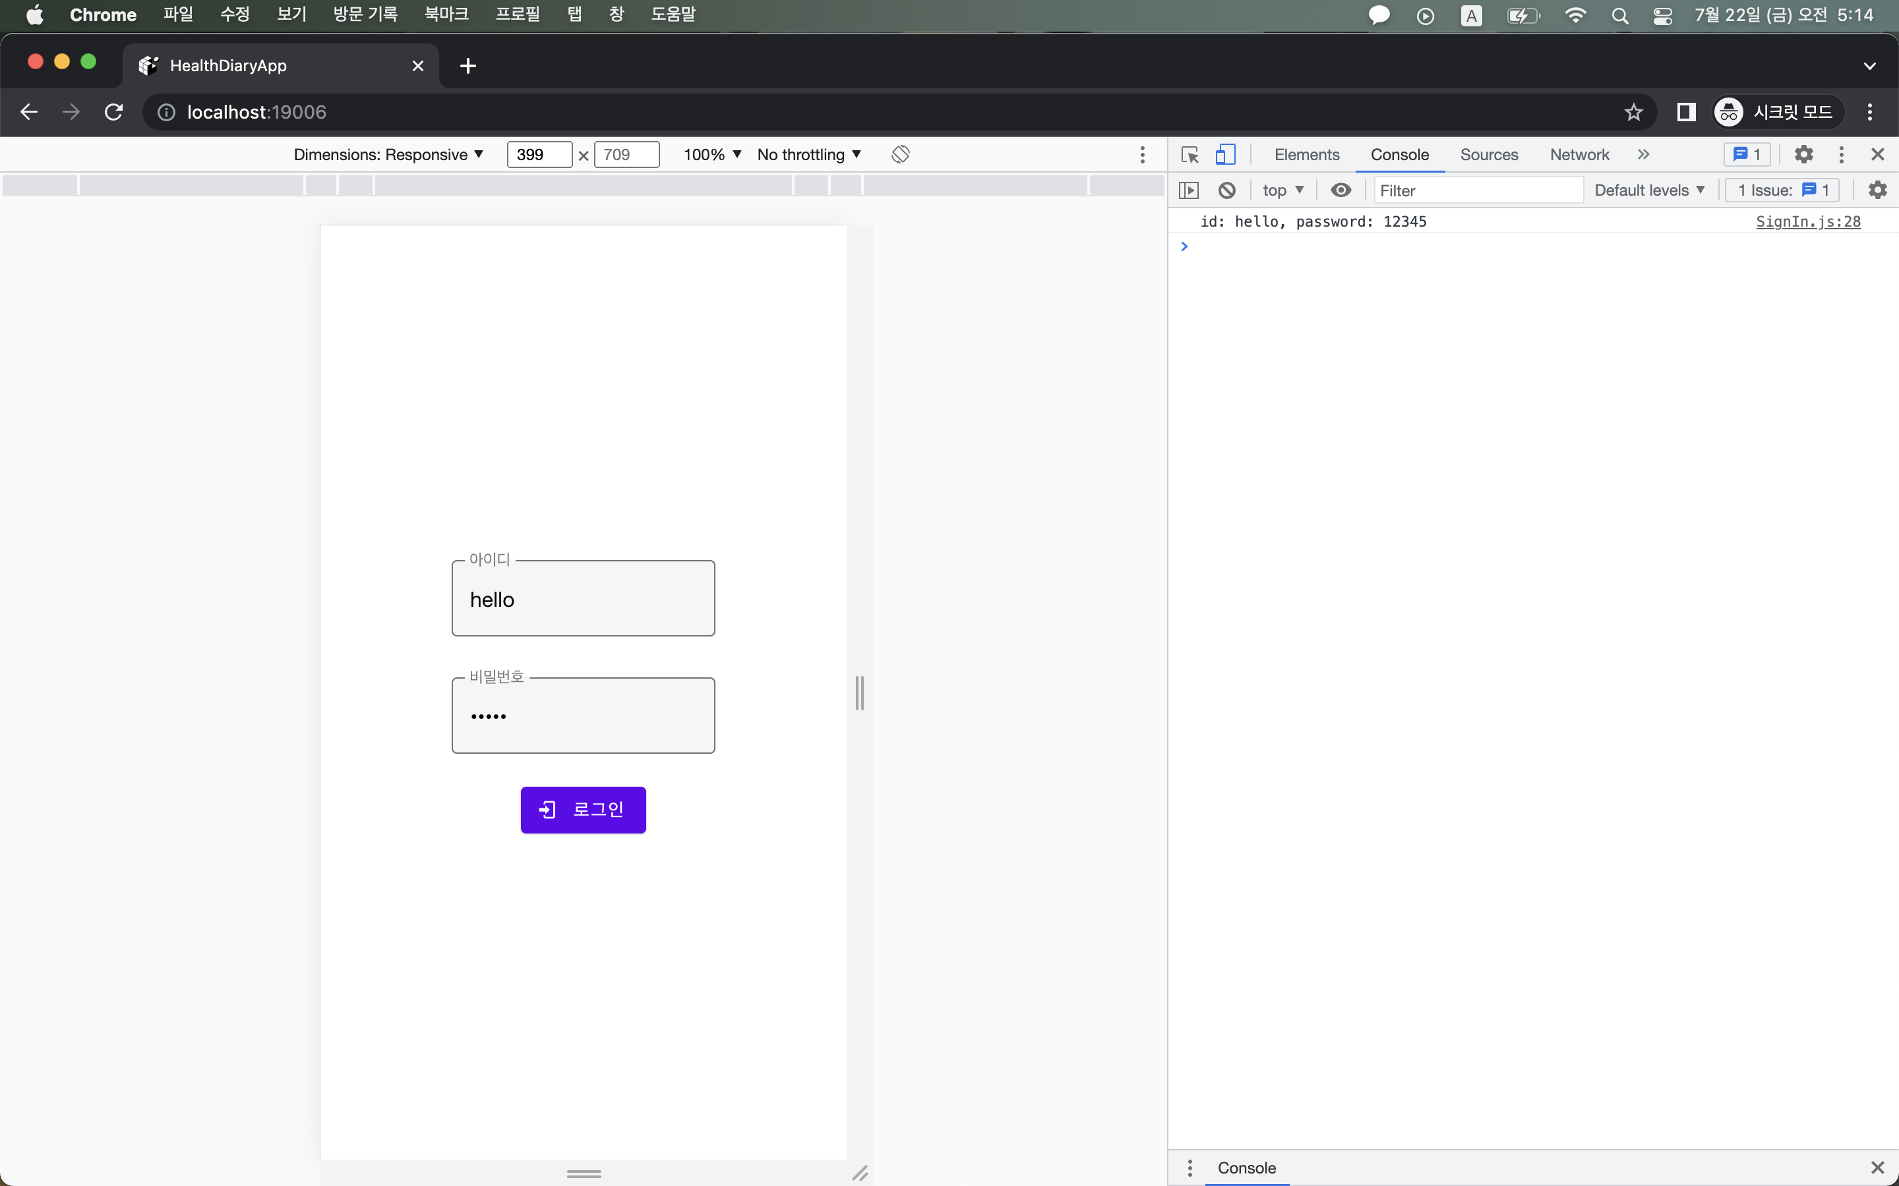Click the viewport width field 399
Screen dimensions: 1899x1186
(540, 155)
